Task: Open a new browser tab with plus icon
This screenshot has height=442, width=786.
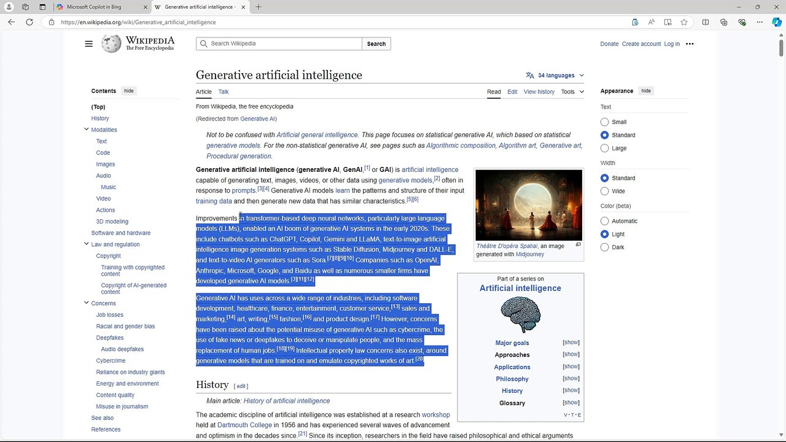Action: [x=259, y=7]
